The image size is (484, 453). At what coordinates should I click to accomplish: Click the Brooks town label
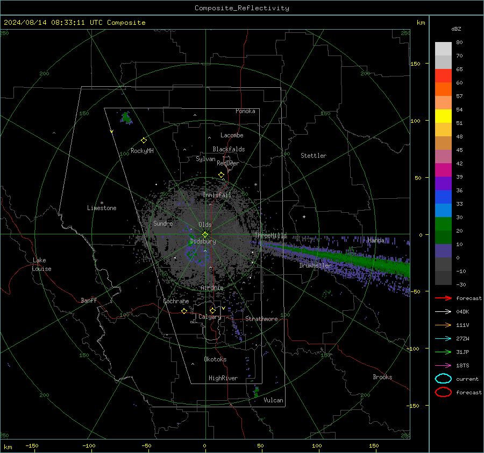tap(382, 377)
